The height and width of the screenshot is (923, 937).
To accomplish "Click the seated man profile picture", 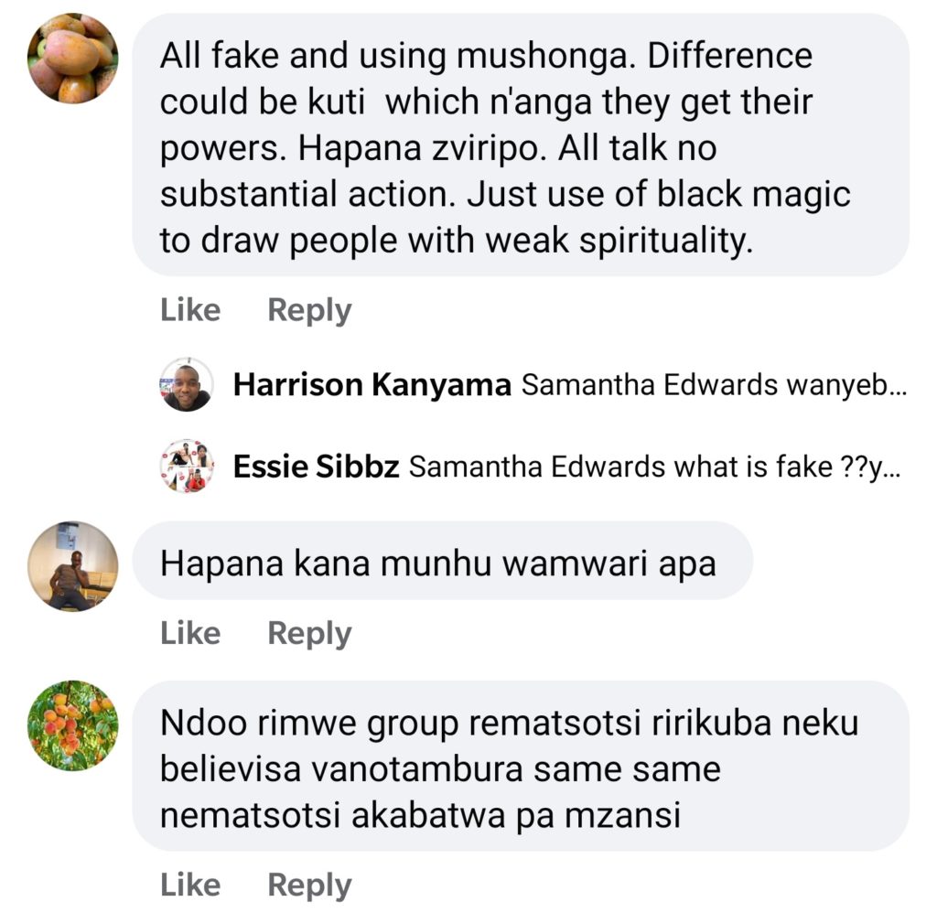I will (72, 566).
